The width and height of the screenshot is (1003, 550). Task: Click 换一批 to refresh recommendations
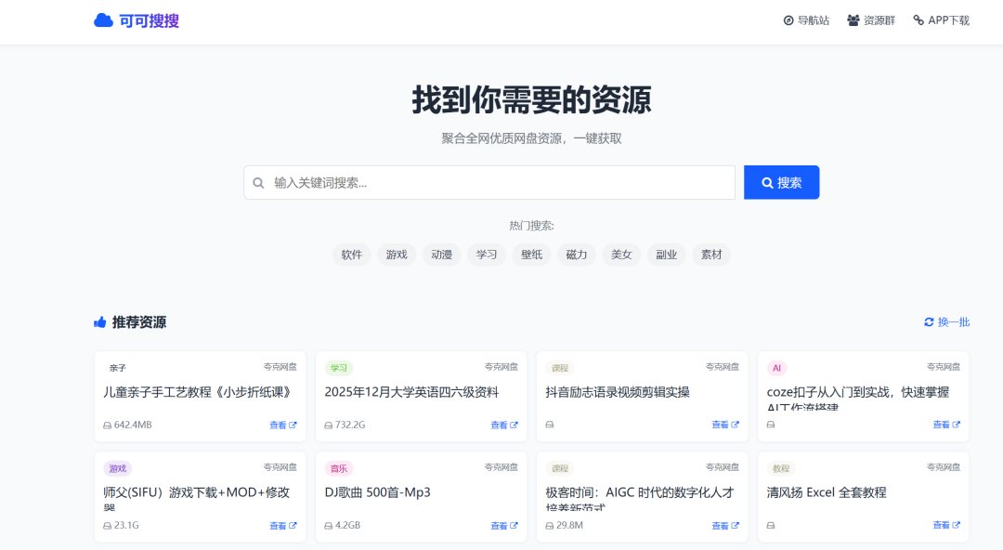[952, 321]
